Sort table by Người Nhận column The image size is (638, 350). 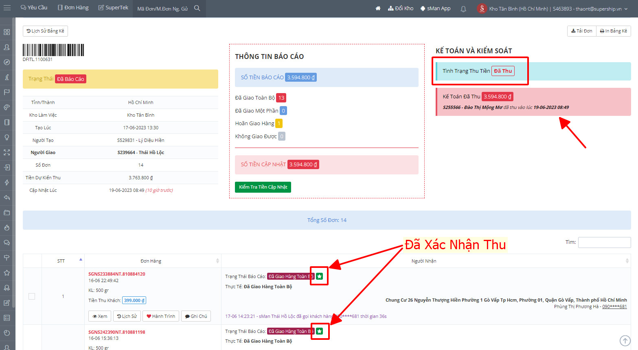coord(426,261)
